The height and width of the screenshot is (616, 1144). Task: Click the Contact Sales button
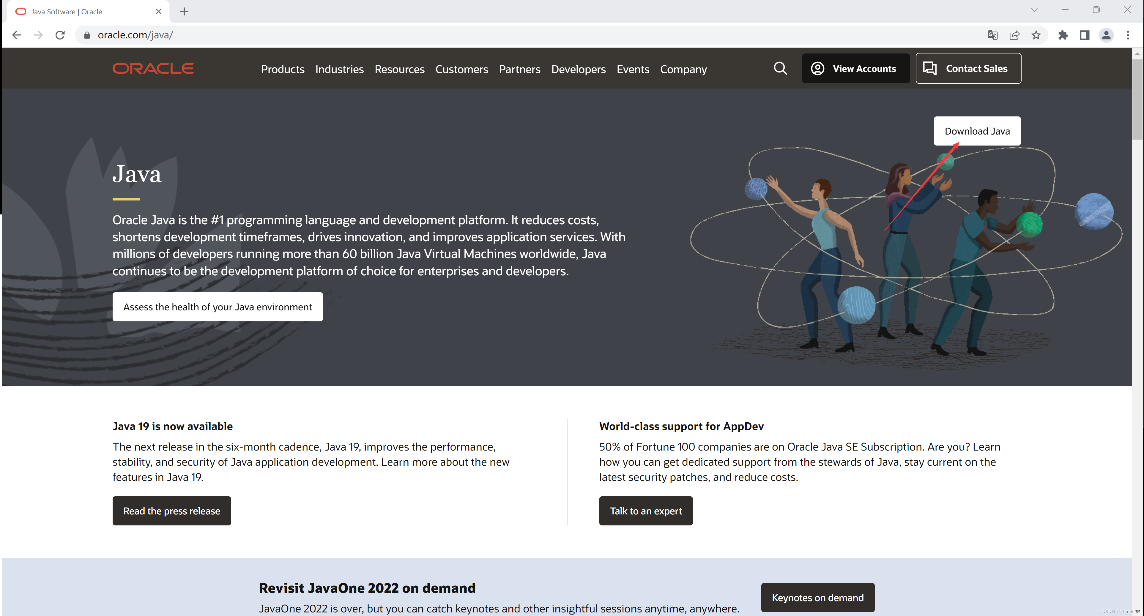[968, 68]
